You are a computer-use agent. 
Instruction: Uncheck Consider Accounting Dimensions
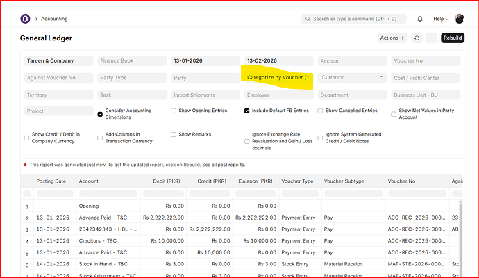coord(101,114)
